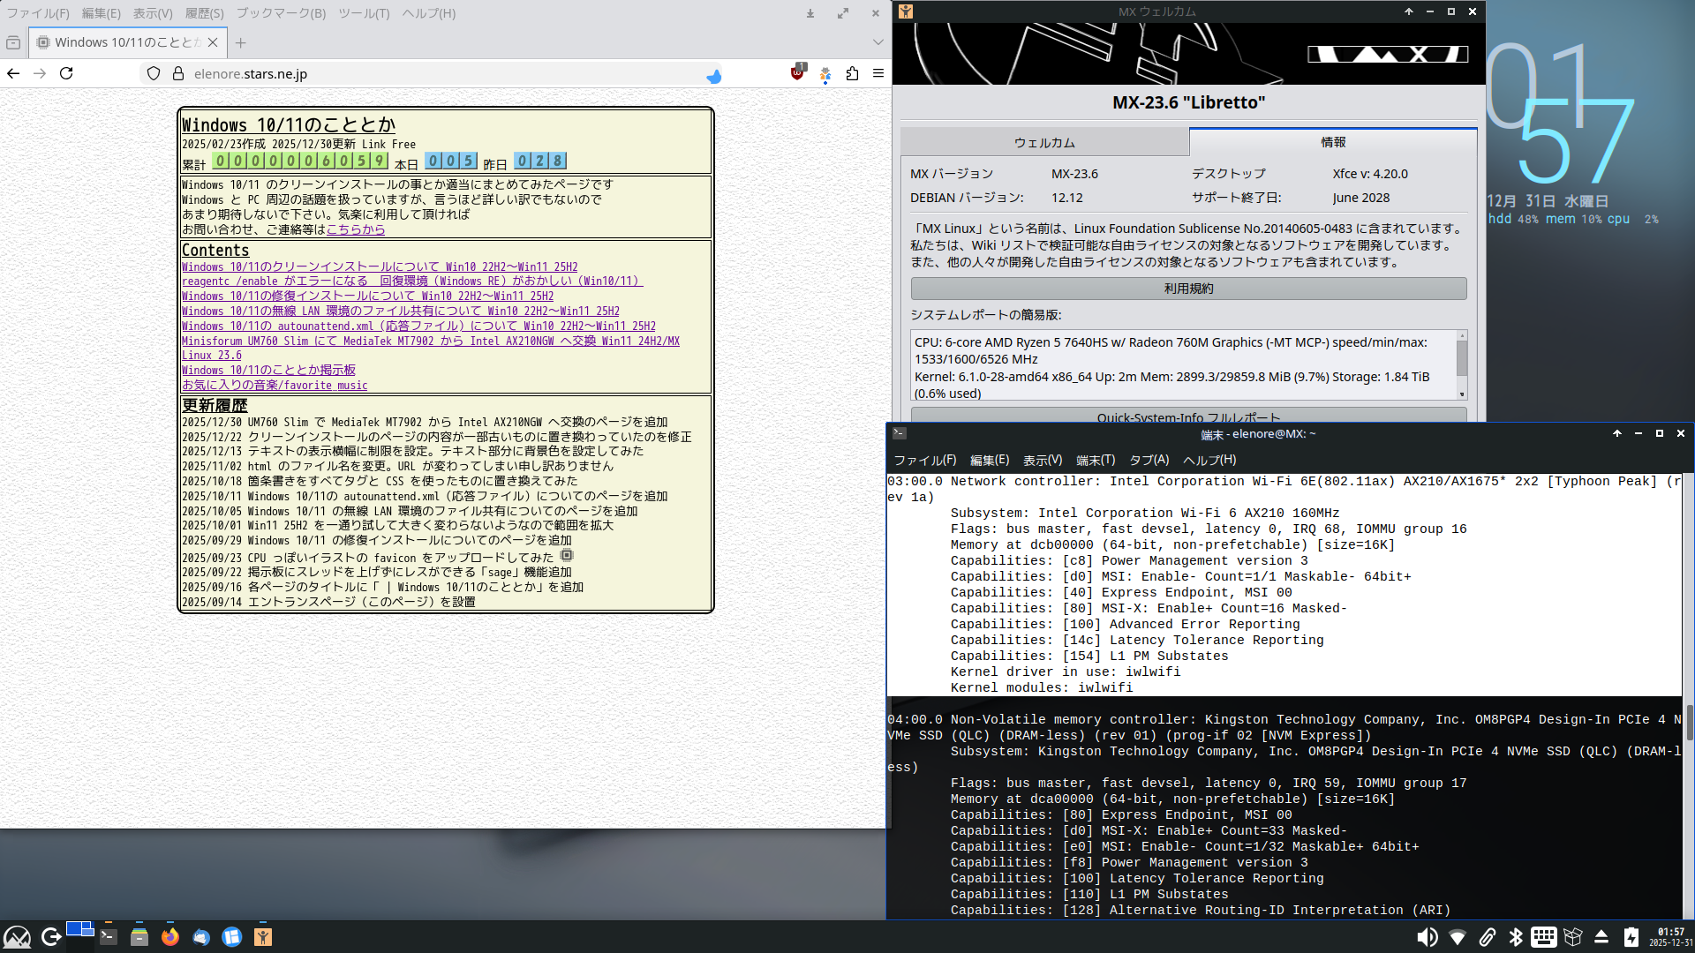Open the 端末(T) menu in the terminal
The image size is (1695, 953).
[x=1095, y=460]
